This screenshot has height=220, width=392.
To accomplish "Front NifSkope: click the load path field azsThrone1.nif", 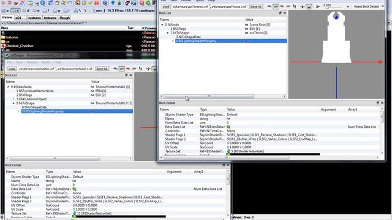I will [190, 7].
